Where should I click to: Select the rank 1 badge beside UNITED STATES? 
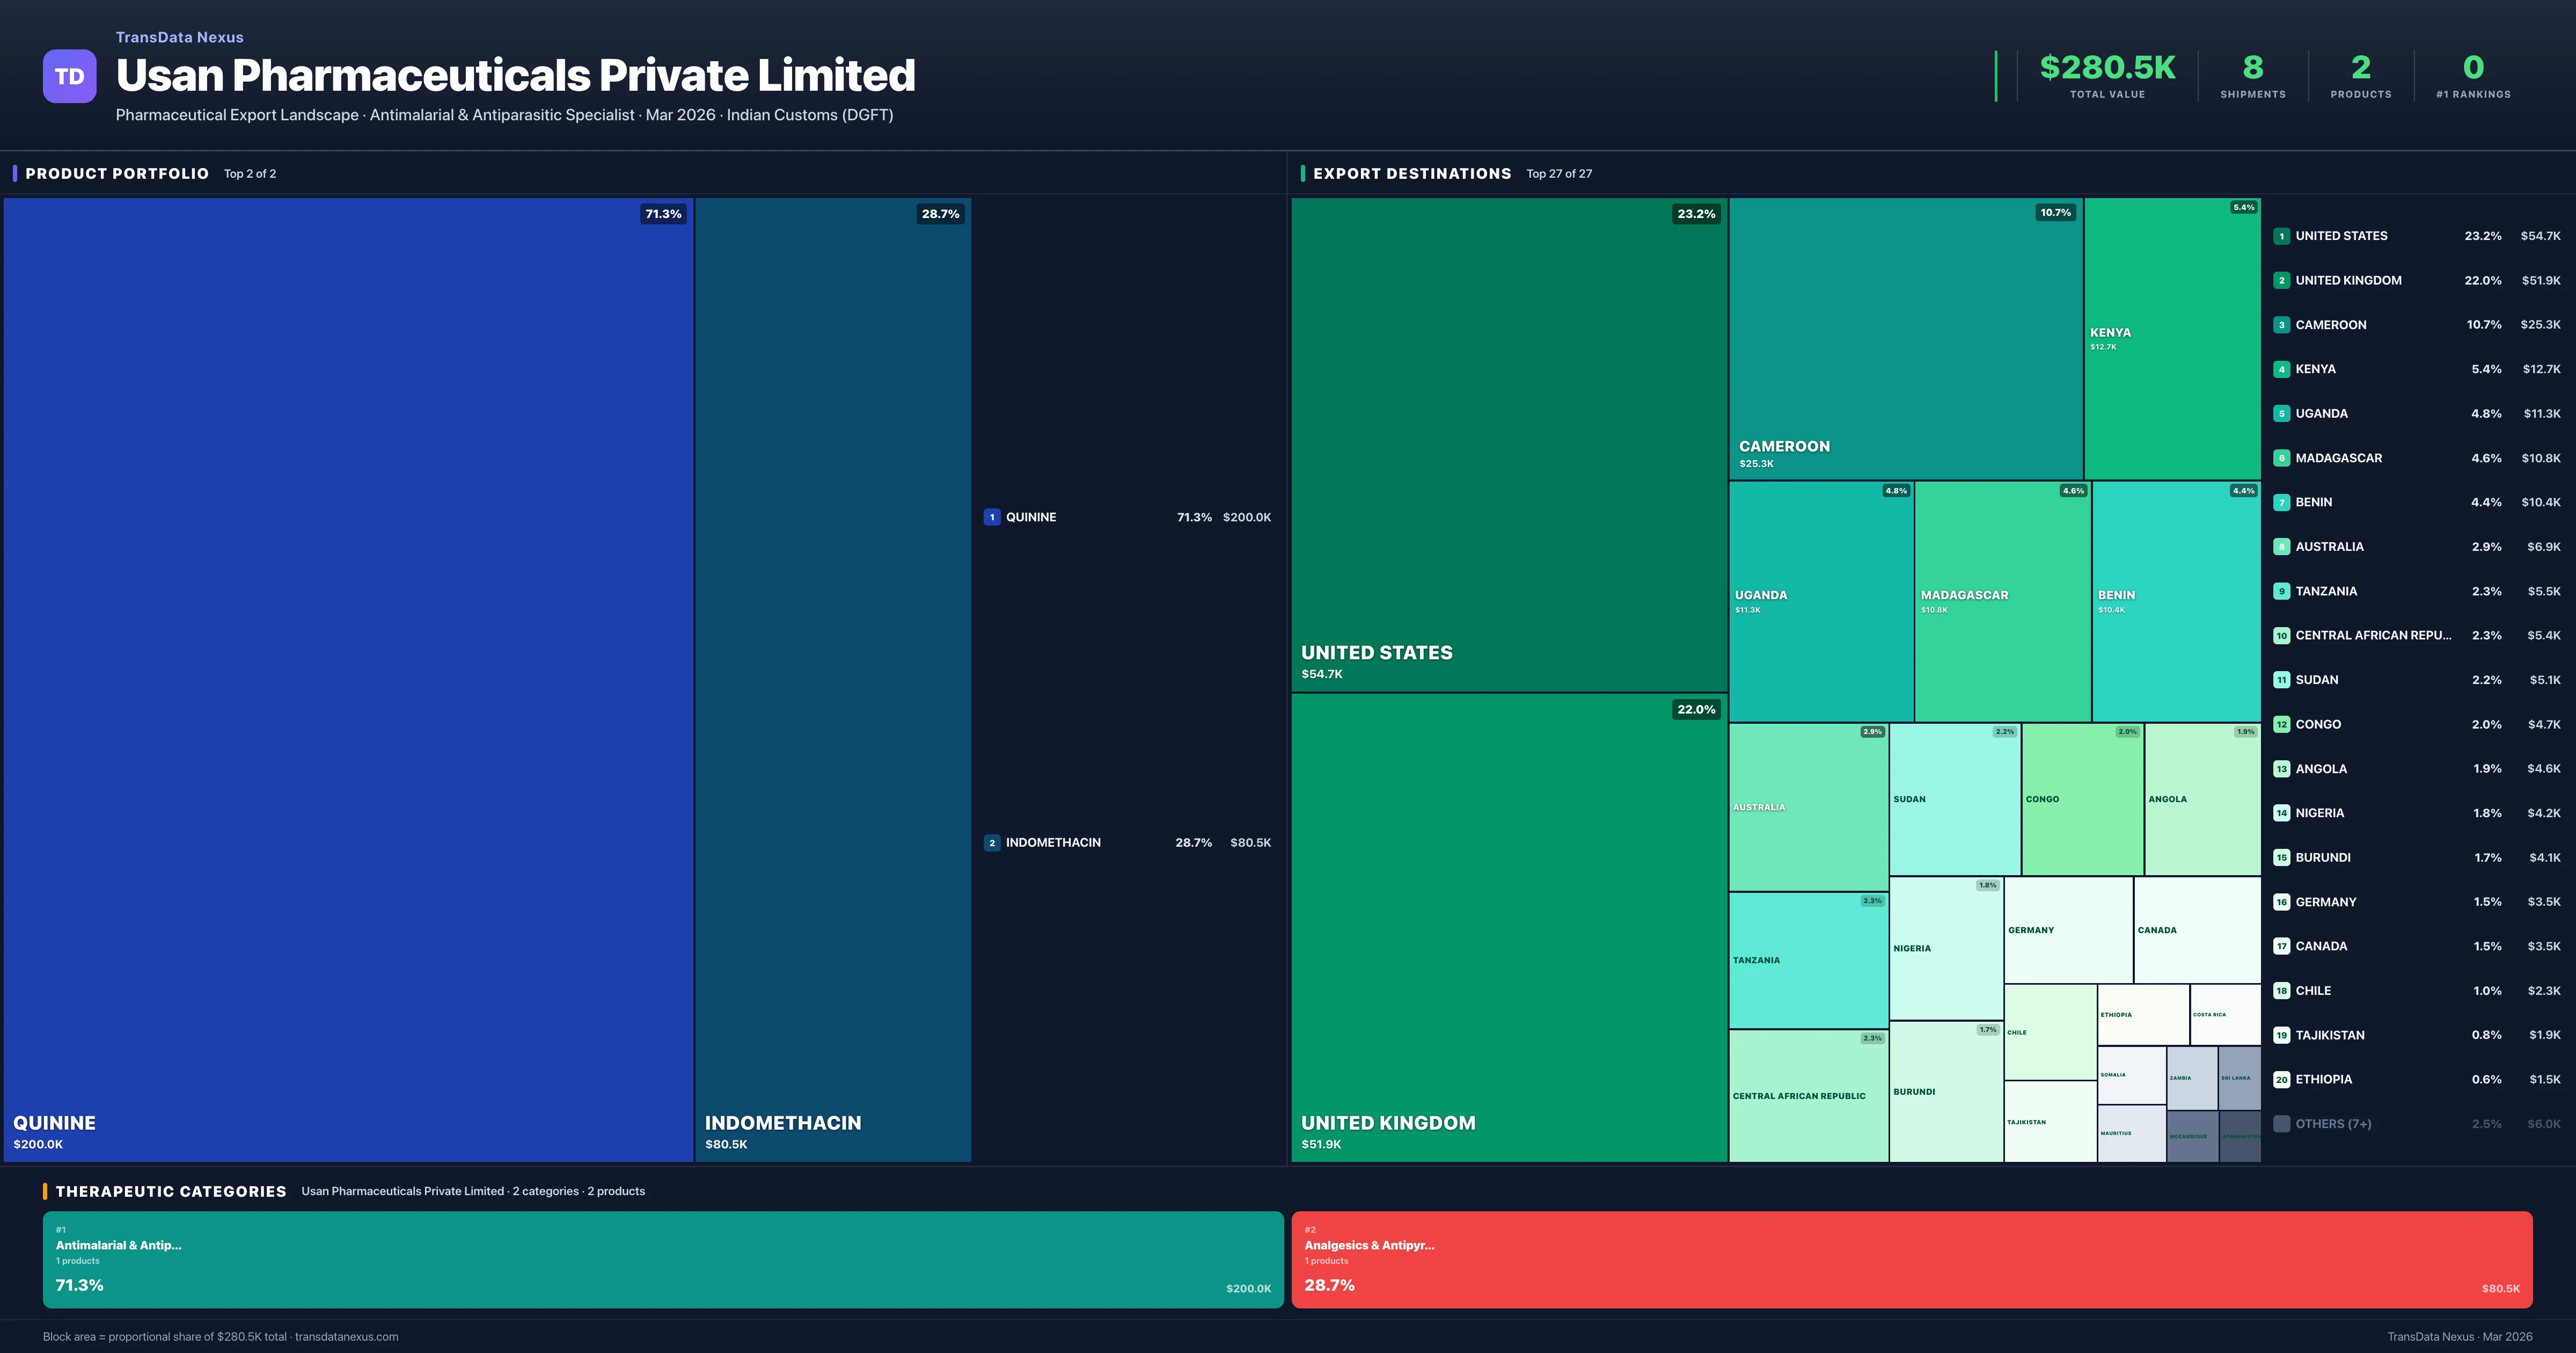pos(2282,236)
